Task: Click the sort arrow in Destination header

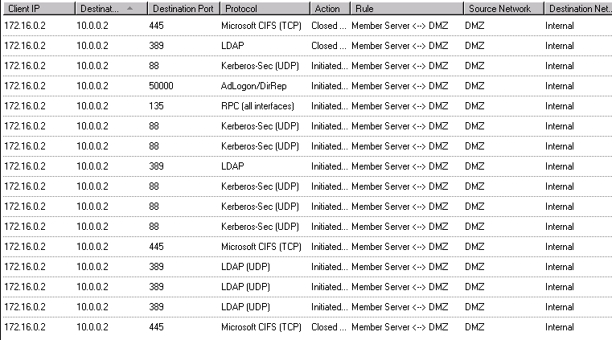Action: [129, 9]
